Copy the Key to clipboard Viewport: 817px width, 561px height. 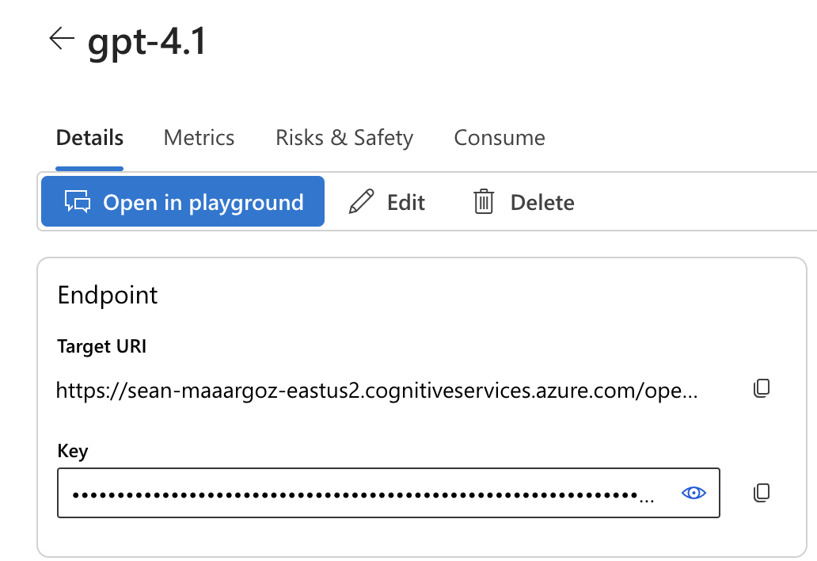coord(762,493)
